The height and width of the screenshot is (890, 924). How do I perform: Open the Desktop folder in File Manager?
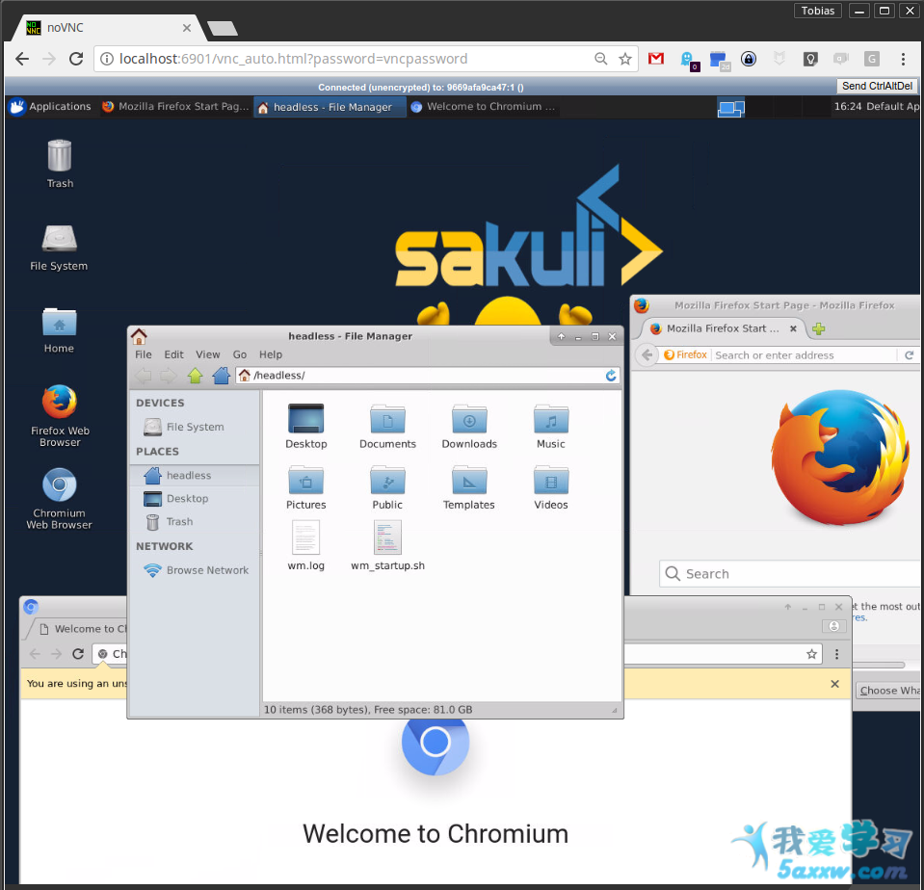click(x=305, y=427)
